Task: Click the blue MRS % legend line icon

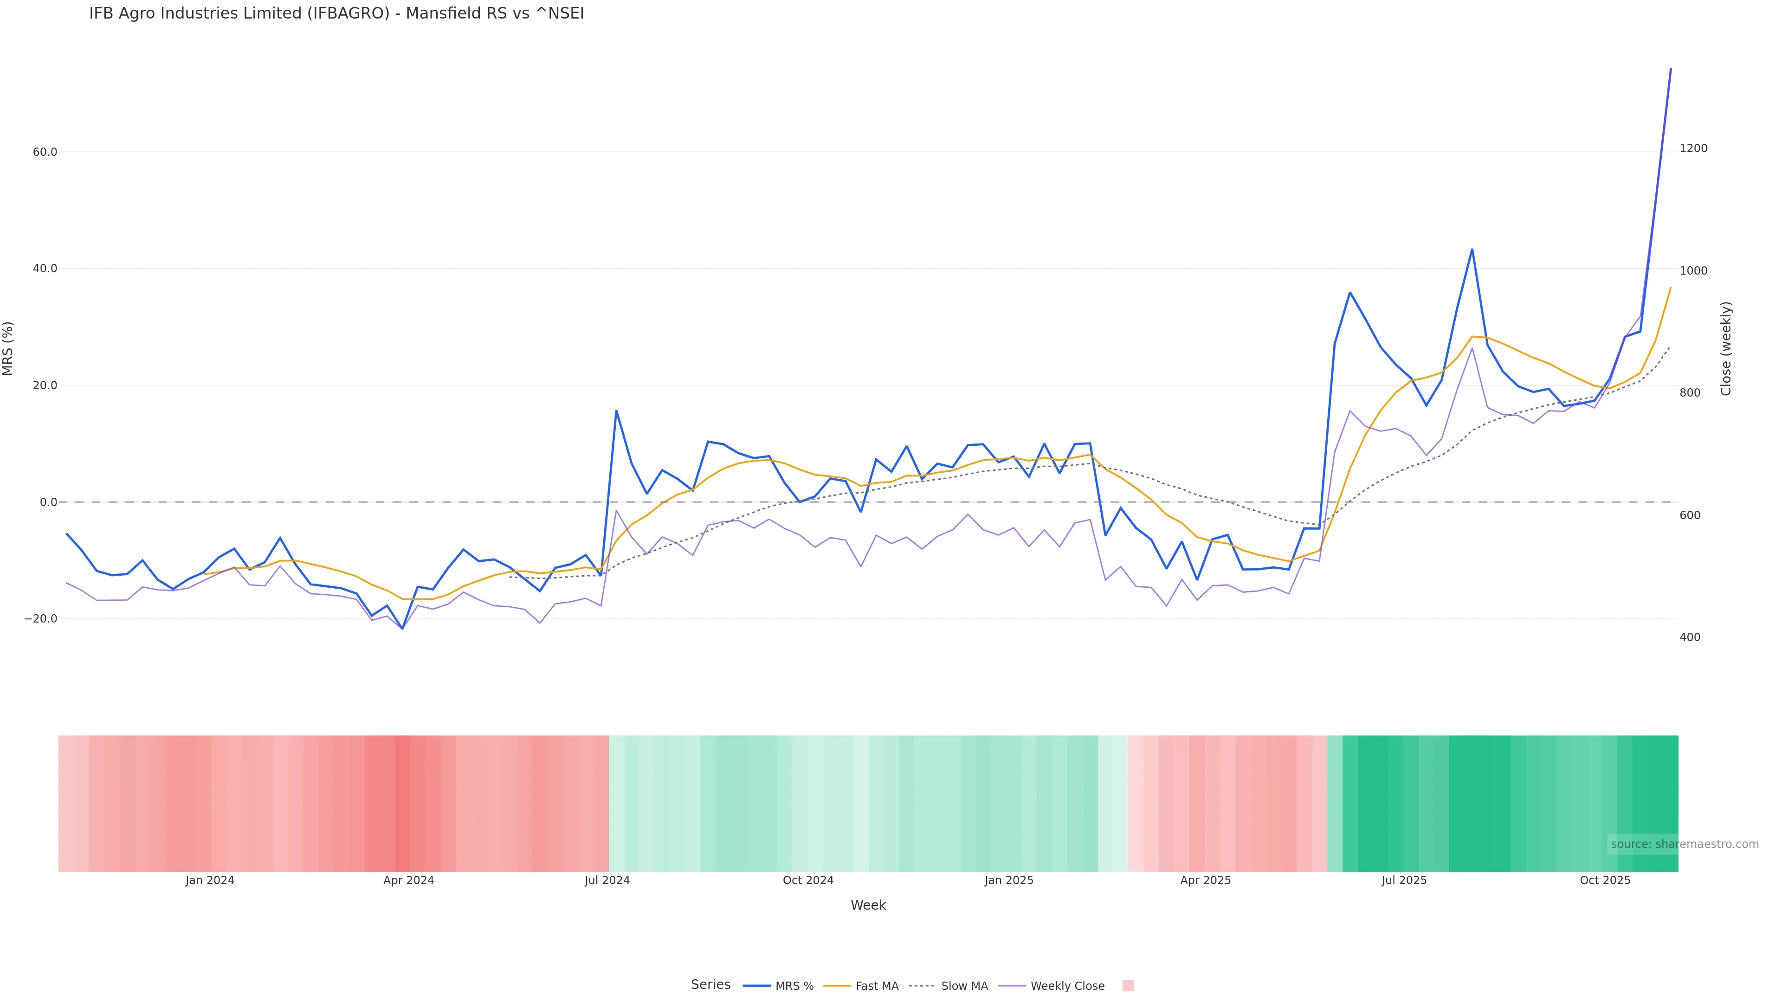Action: pos(756,986)
